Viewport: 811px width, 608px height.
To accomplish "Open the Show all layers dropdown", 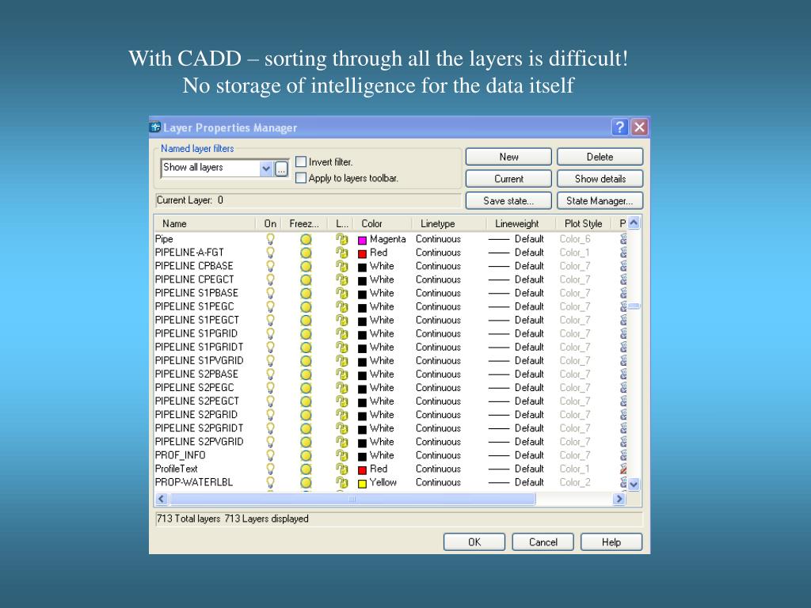I will [x=266, y=168].
